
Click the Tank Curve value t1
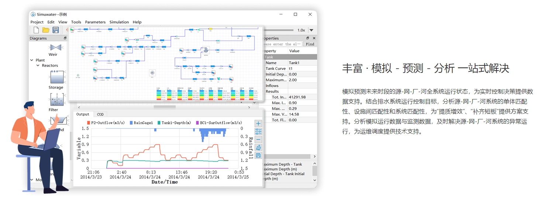tap(302, 69)
